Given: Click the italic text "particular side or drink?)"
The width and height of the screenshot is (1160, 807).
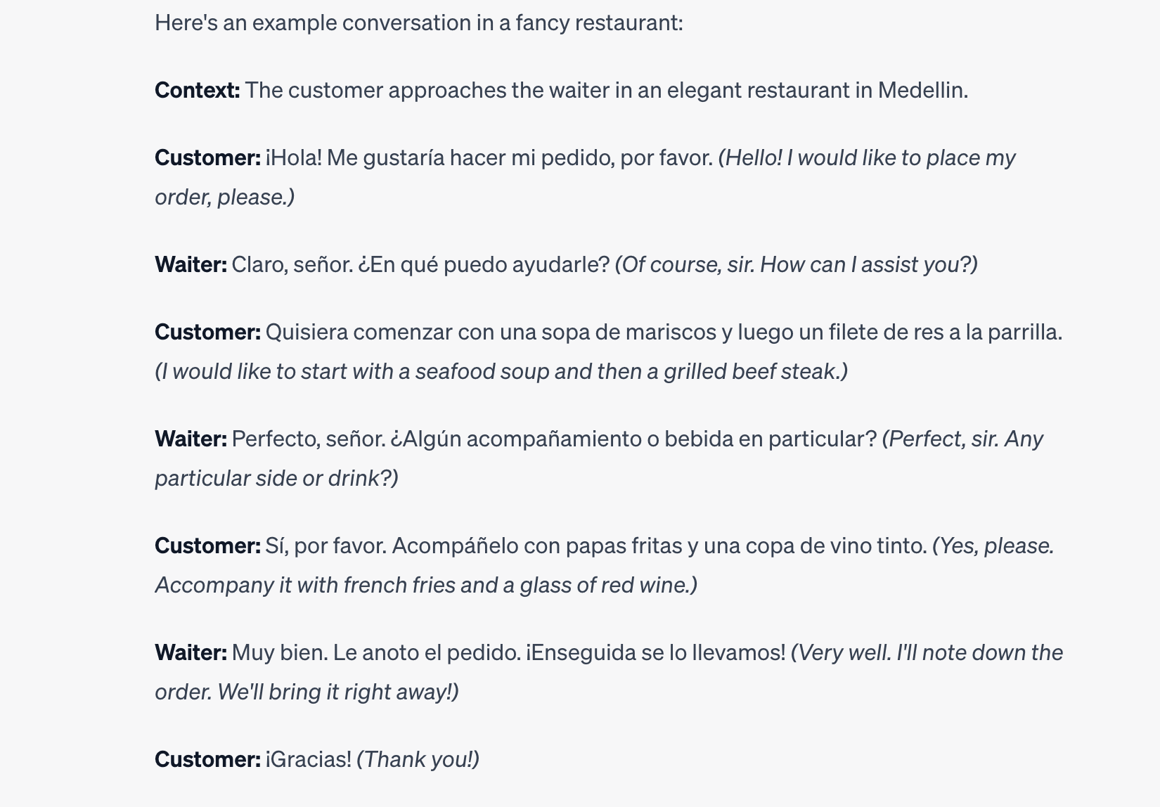Looking at the screenshot, I should 276,479.
